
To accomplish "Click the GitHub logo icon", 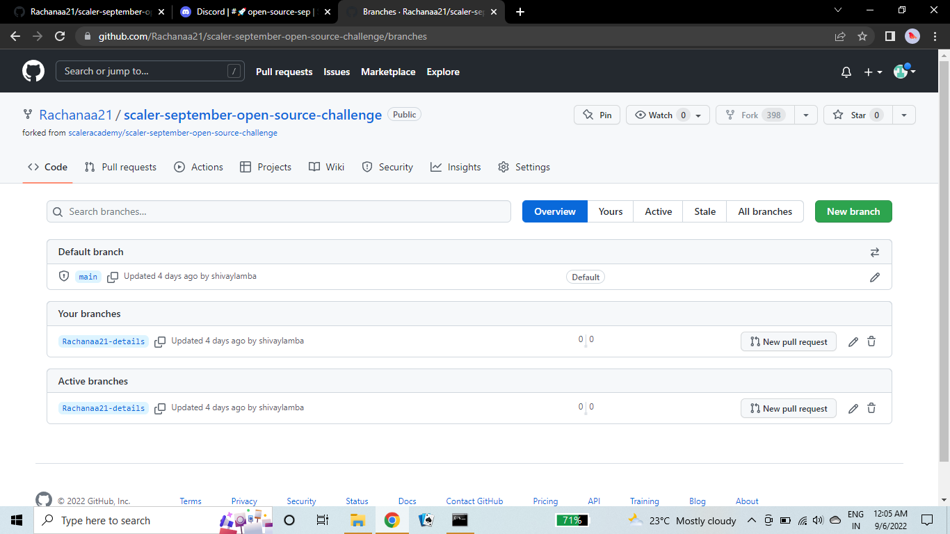I will pyautogui.click(x=33, y=71).
